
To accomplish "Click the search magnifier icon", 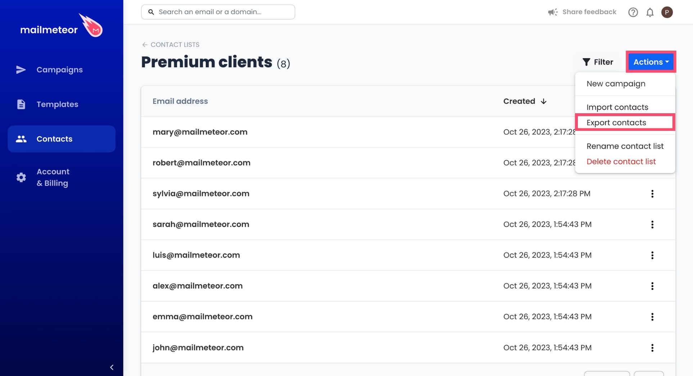I will (x=151, y=12).
